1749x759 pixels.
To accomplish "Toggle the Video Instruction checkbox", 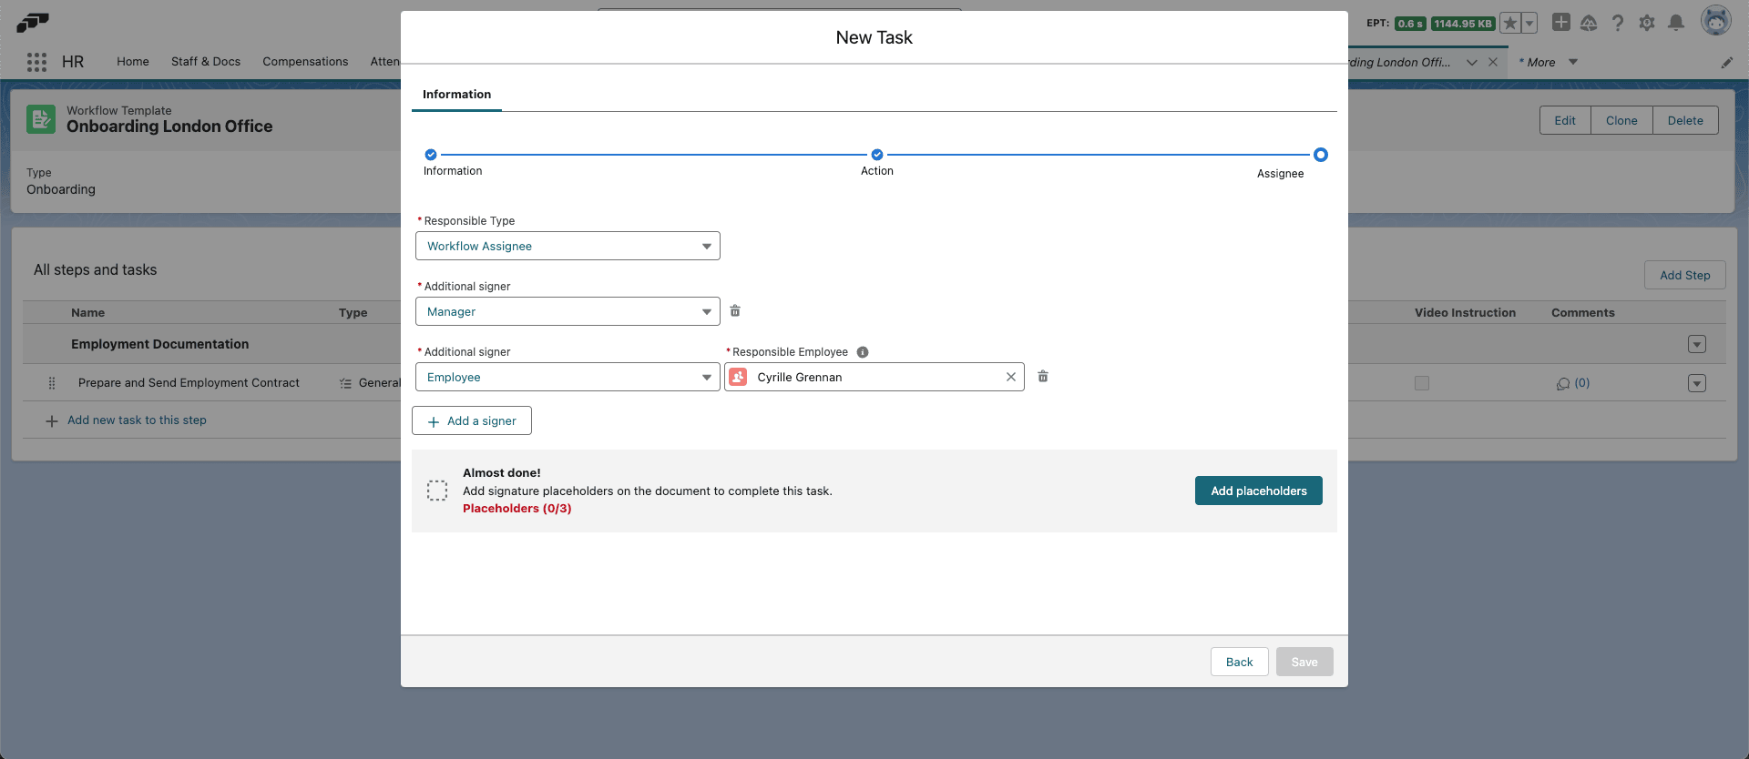I will (1422, 383).
